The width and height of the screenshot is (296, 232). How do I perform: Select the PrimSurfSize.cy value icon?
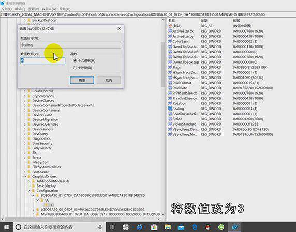pos(170,98)
